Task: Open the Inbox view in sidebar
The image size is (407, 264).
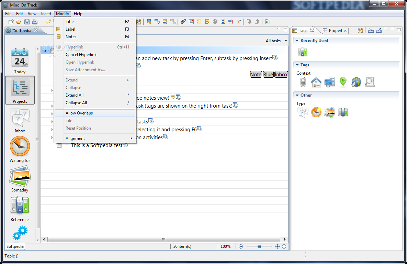Action: tap(20, 121)
